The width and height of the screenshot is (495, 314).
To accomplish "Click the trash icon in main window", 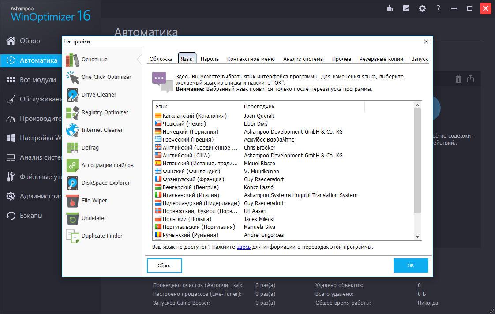I will pos(458,78).
